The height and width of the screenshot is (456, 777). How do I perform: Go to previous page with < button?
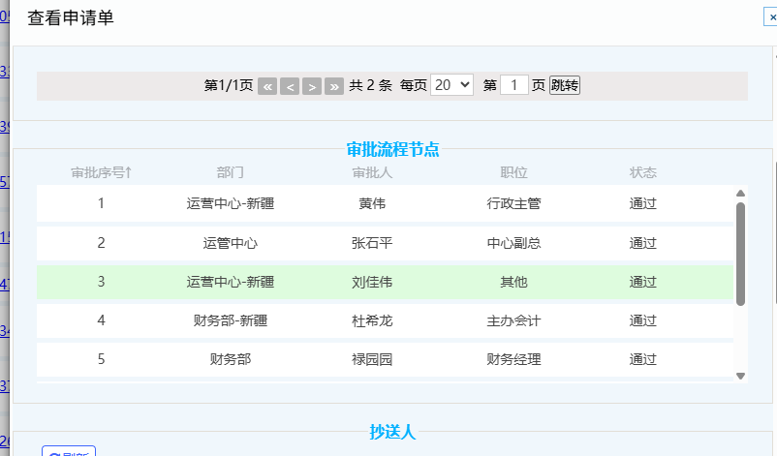290,86
